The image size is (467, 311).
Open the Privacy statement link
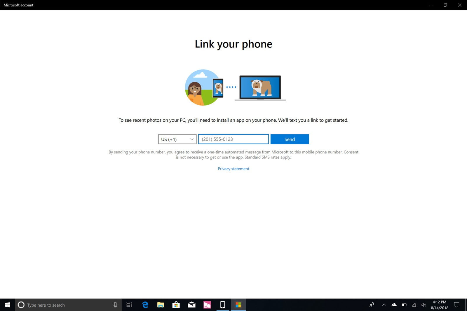point(233,169)
